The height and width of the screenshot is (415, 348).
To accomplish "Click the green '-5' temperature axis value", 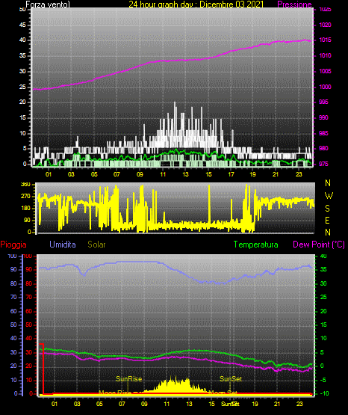I will click(x=323, y=380).
